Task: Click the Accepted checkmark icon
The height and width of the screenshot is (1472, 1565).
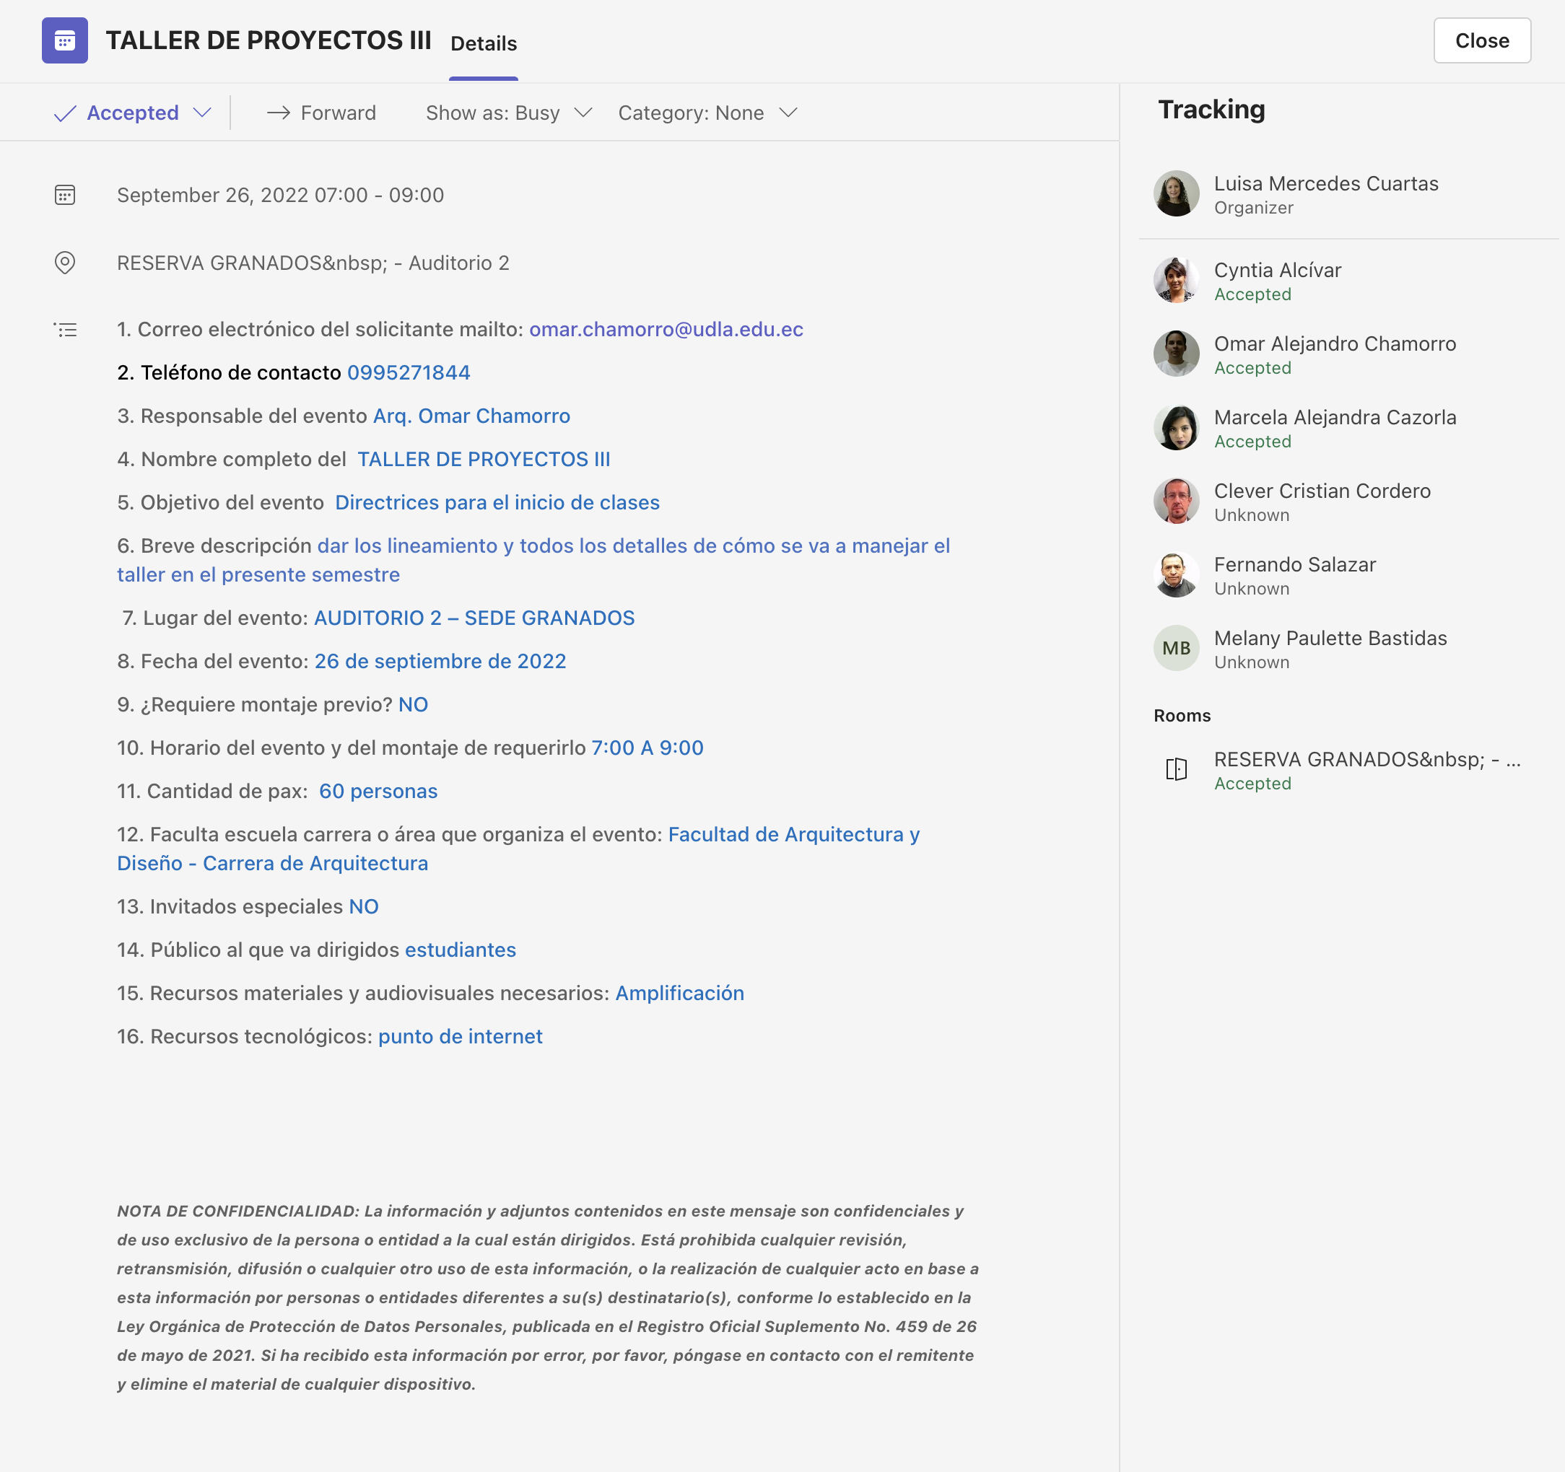Action: click(64, 113)
